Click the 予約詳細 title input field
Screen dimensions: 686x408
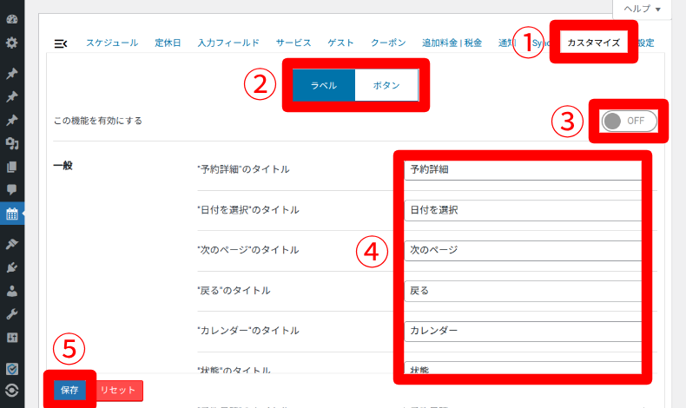[524, 169]
